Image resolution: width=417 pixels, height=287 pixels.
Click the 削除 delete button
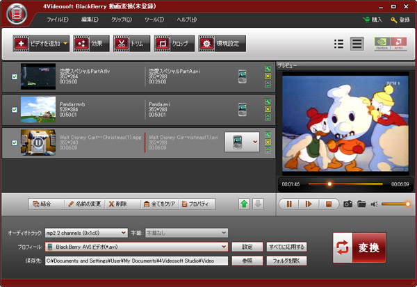point(117,204)
